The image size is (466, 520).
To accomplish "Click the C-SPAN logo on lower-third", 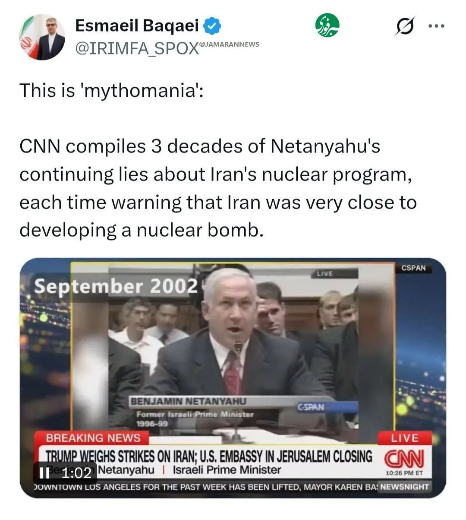I will 311,407.
